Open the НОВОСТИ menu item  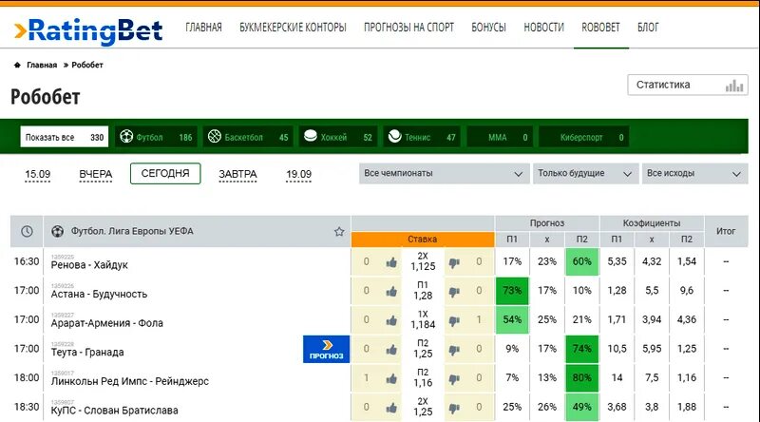pos(543,28)
